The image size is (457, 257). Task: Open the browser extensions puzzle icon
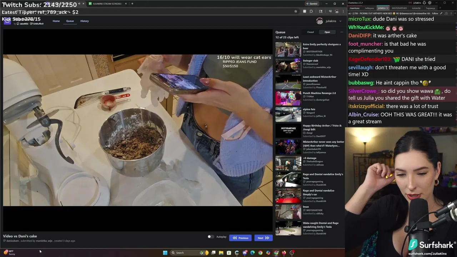coord(311,11)
